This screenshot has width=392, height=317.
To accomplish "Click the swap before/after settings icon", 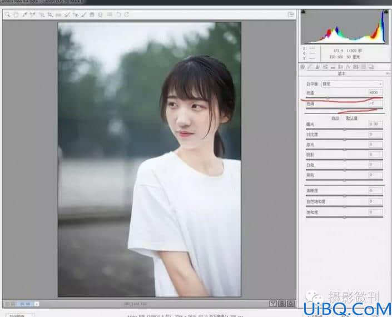I will coord(282,304).
